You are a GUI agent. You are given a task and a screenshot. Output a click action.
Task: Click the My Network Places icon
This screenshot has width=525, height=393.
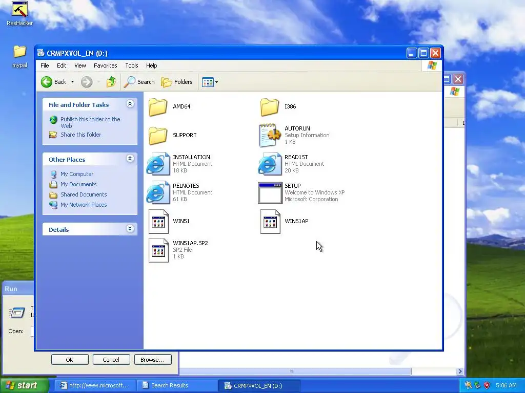click(53, 205)
